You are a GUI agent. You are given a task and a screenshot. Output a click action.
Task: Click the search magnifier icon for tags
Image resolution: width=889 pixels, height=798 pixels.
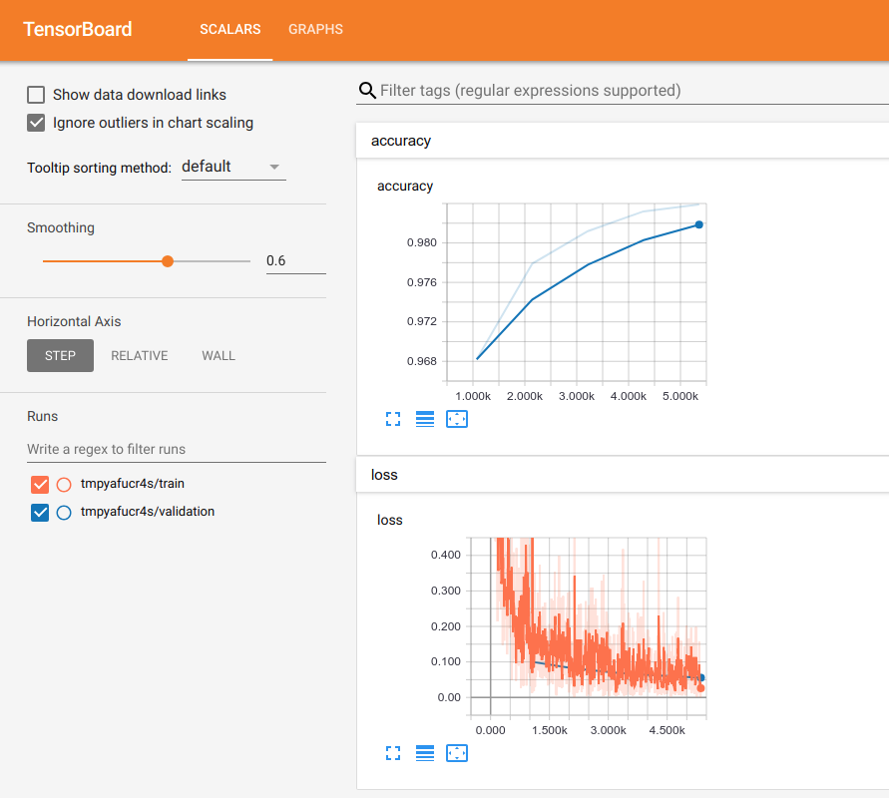[x=367, y=90]
